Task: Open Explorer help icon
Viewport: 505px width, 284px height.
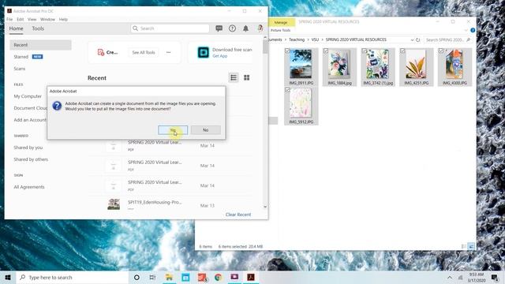Action: [473, 30]
